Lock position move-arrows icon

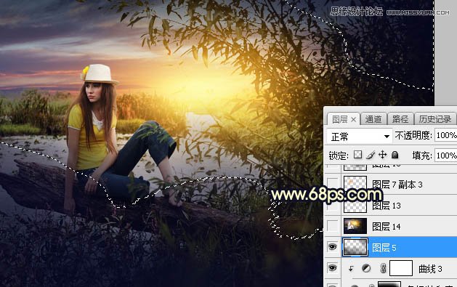tap(382, 155)
